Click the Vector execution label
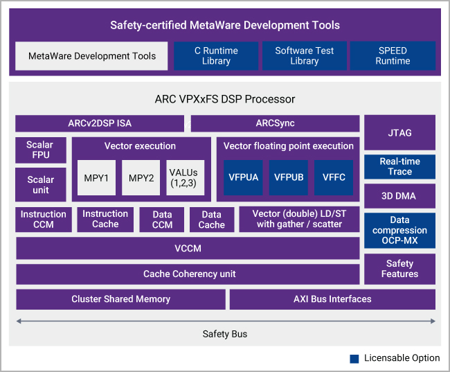 tap(140, 146)
